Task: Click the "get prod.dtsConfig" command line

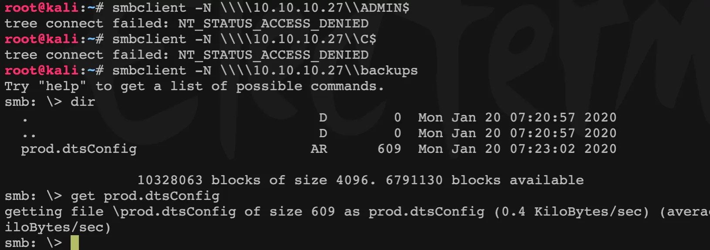Action: coord(145,196)
